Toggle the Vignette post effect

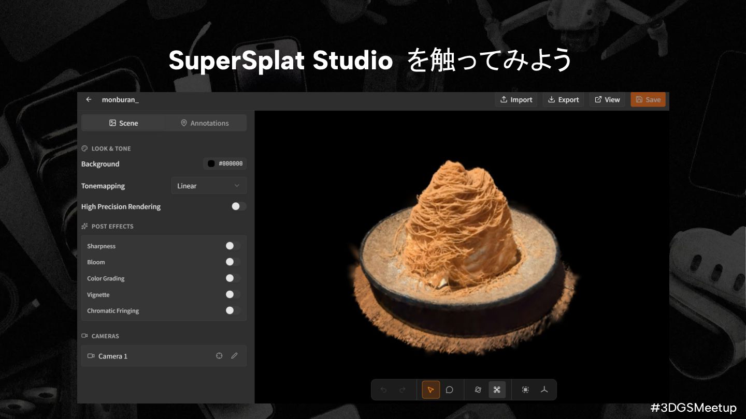(233, 295)
